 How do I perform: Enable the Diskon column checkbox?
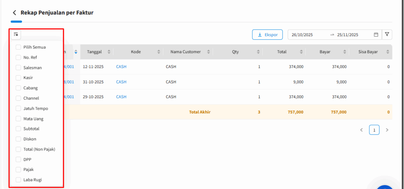tap(18, 139)
